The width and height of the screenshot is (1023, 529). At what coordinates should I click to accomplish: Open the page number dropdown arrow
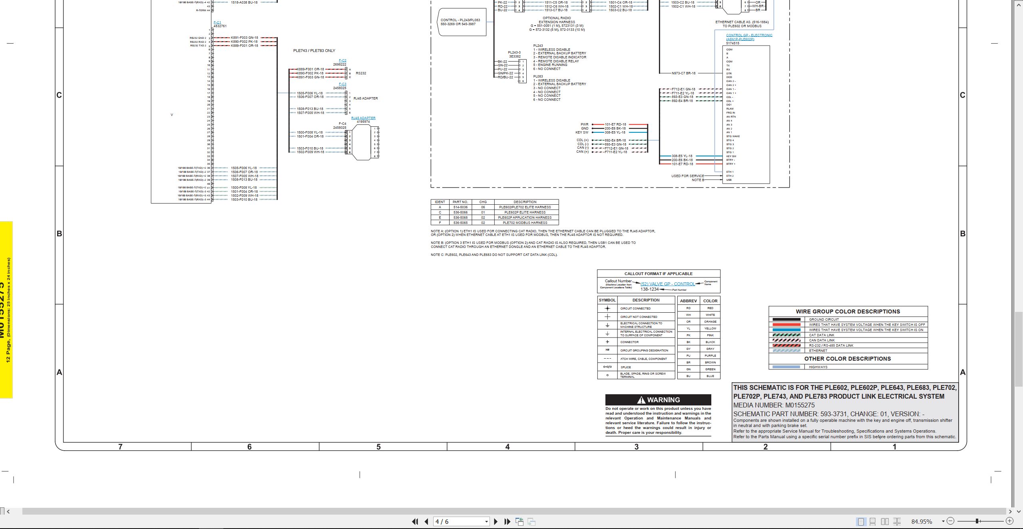coord(486,521)
